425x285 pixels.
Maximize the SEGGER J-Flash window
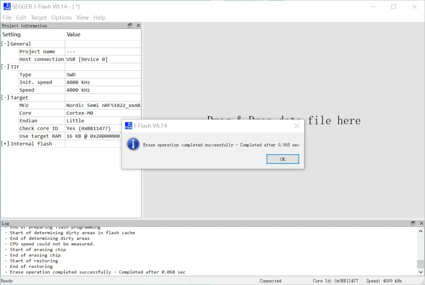[x=394, y=7]
